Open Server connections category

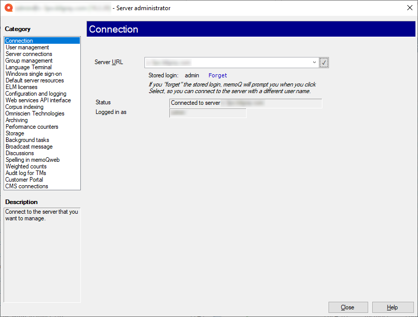click(42, 54)
